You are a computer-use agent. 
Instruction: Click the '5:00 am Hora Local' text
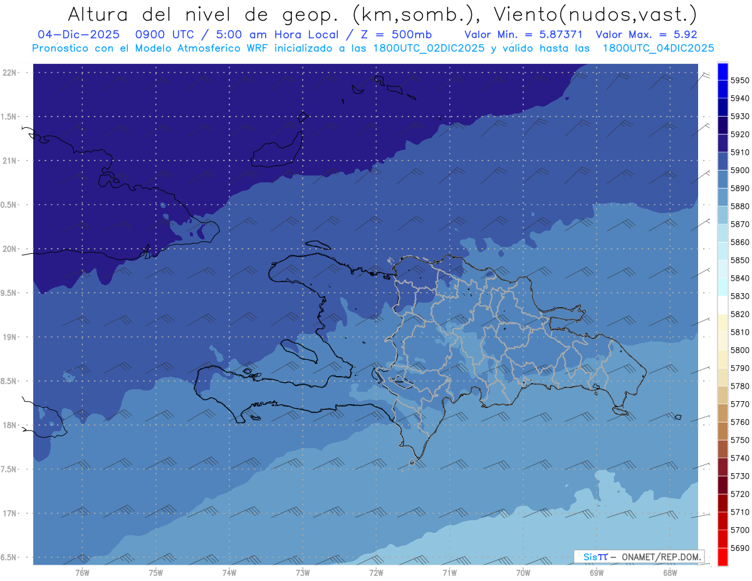tap(278, 35)
